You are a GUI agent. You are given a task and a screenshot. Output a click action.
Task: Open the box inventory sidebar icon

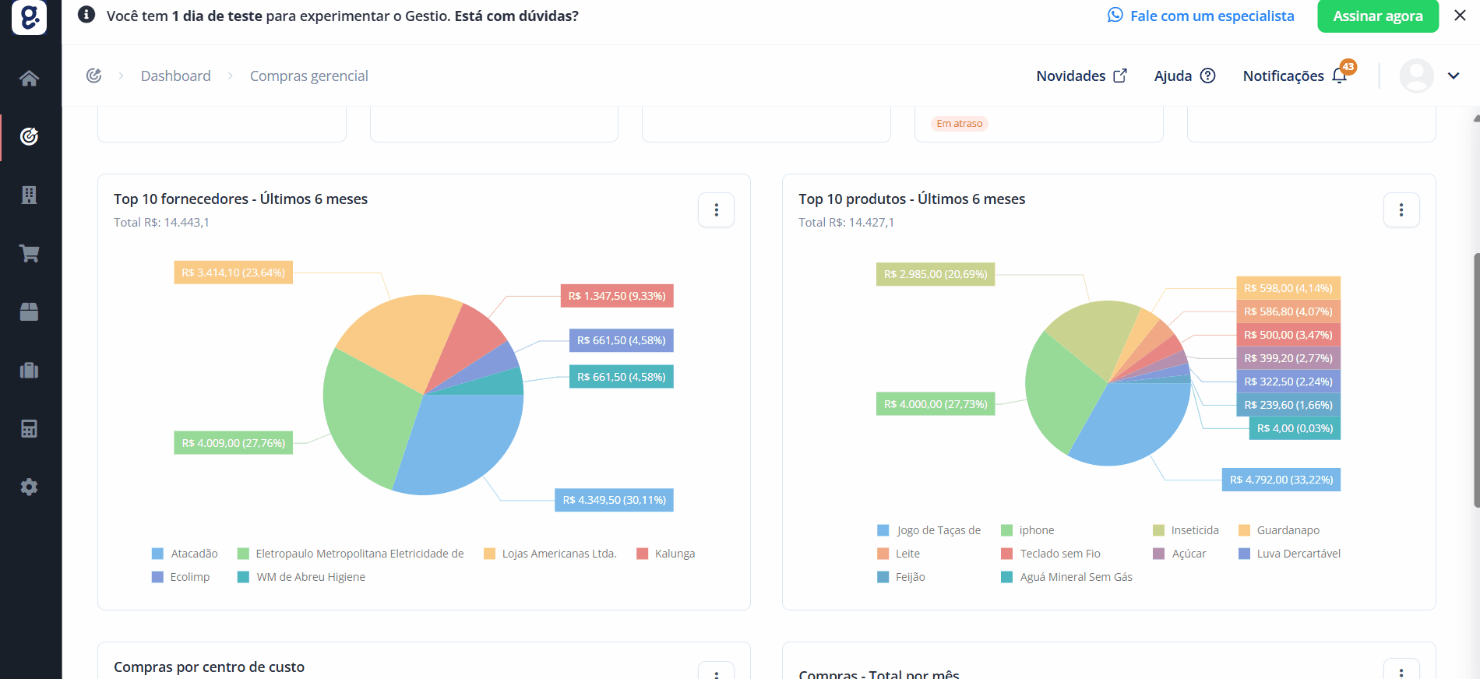click(29, 311)
